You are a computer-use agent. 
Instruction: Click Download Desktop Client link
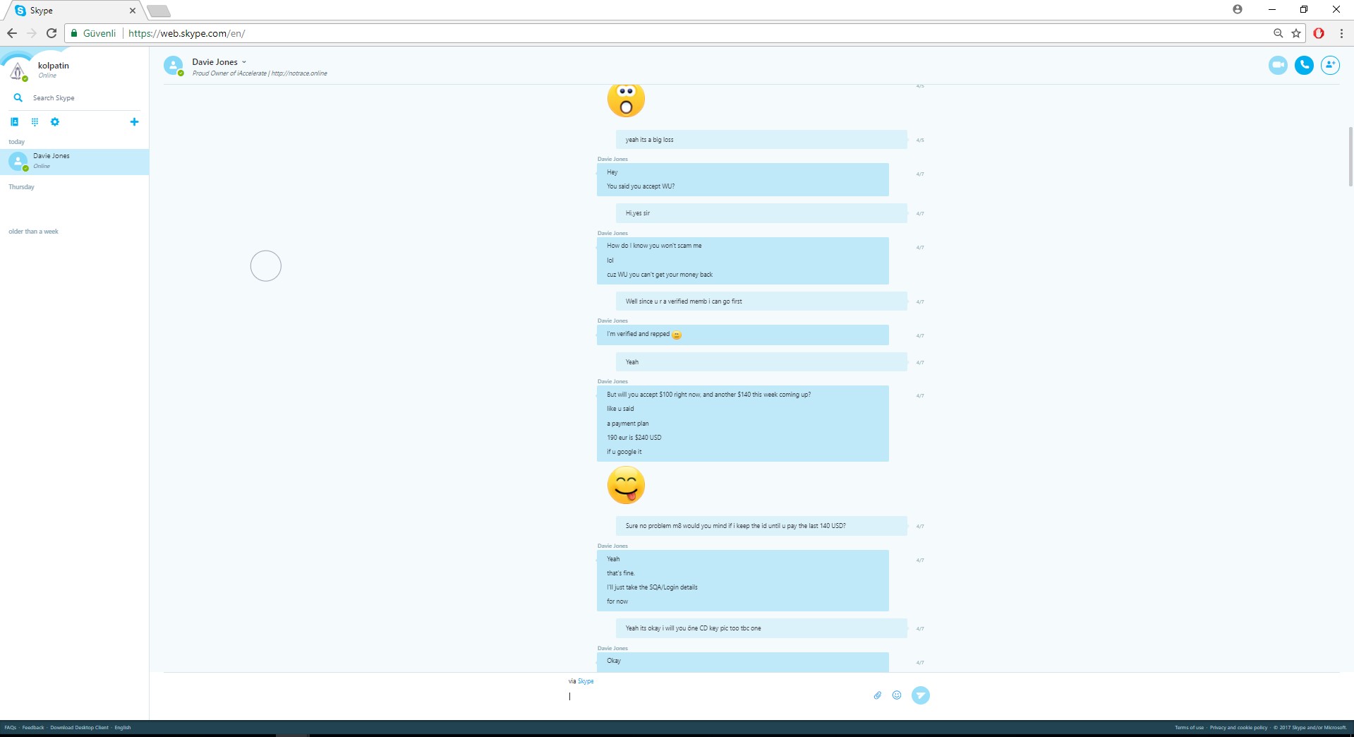coord(79,727)
